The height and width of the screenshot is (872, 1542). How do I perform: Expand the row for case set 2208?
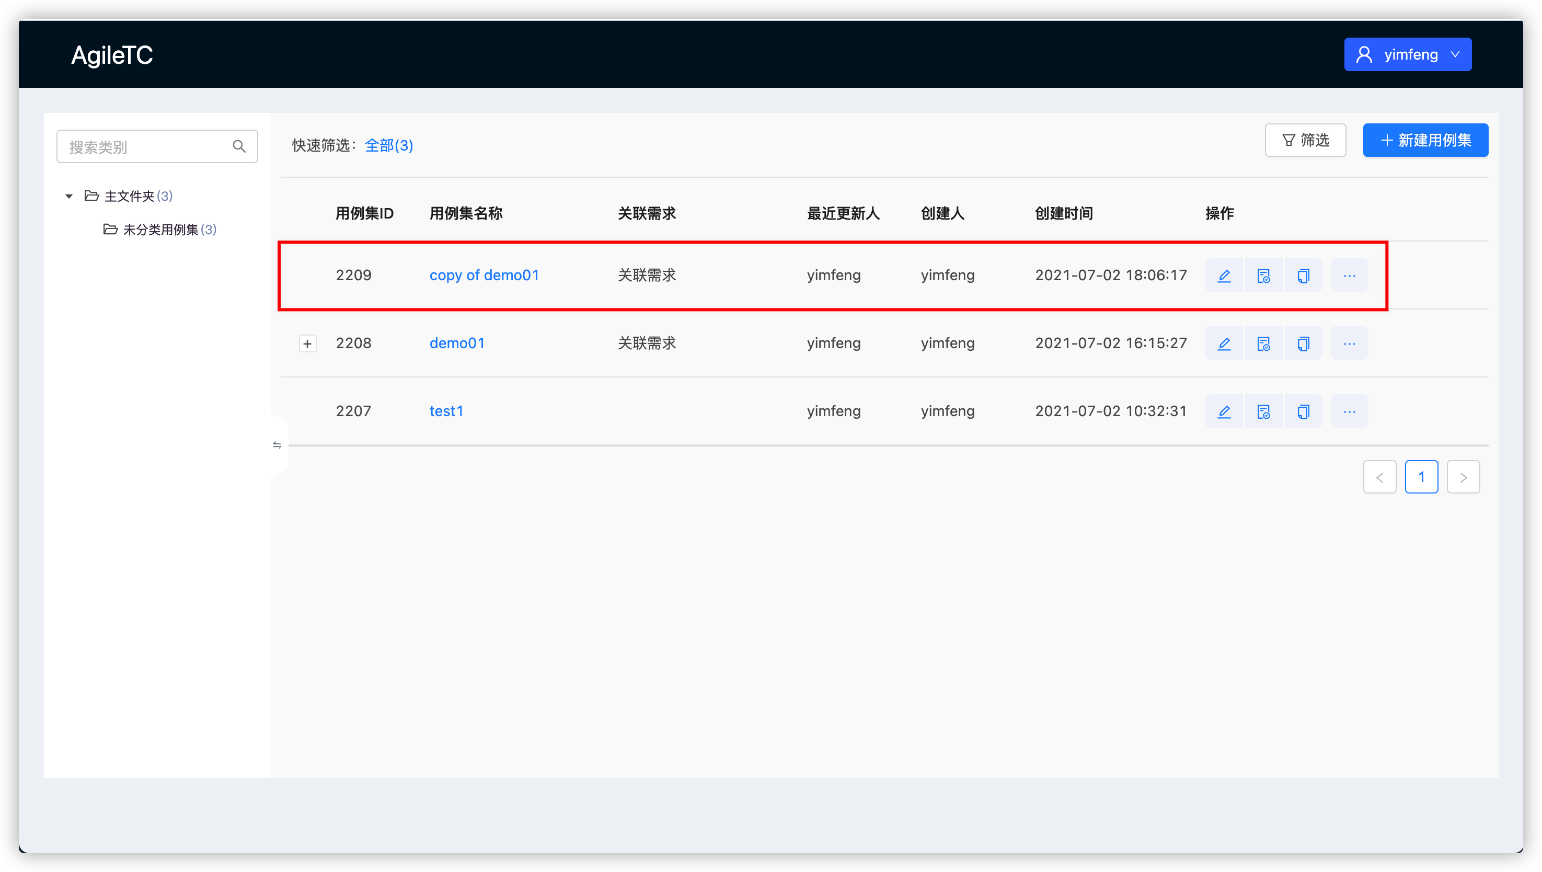point(307,344)
